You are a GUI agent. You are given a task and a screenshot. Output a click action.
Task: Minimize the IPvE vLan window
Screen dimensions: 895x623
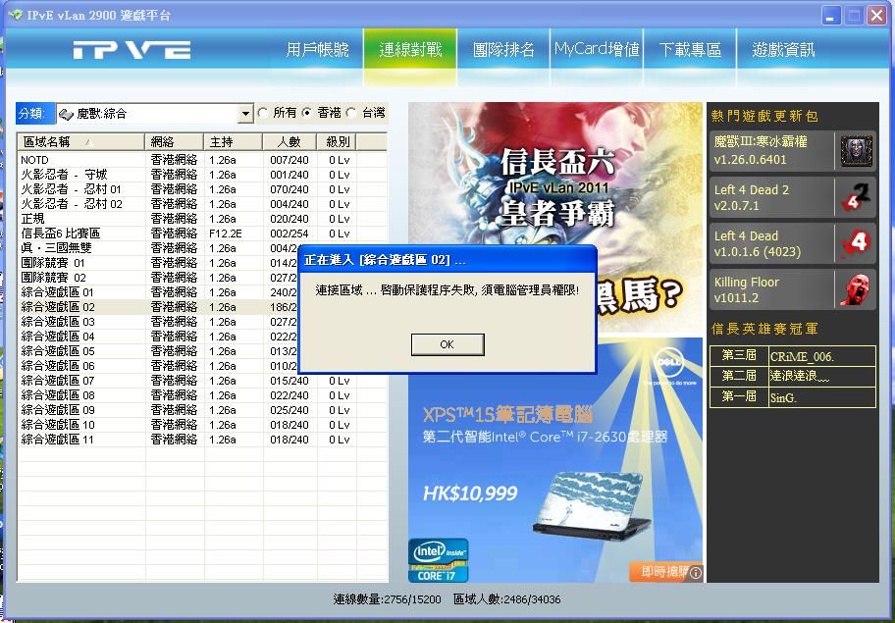click(x=831, y=16)
